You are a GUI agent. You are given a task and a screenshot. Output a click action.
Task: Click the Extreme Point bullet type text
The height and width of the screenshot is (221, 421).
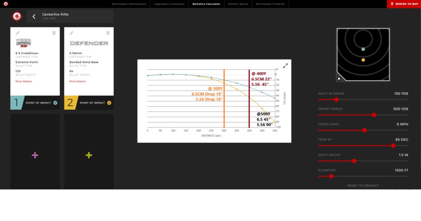coord(27,62)
